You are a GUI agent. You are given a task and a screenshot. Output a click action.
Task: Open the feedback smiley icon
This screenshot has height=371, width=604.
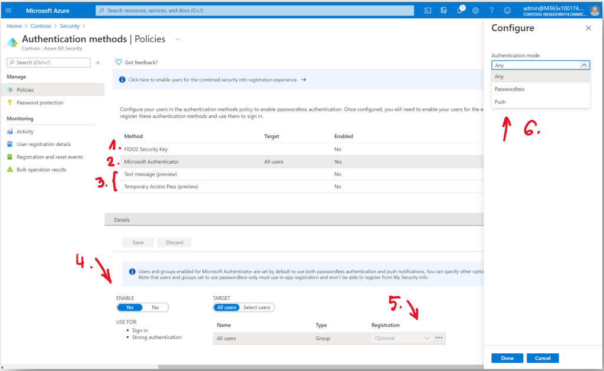pos(507,10)
